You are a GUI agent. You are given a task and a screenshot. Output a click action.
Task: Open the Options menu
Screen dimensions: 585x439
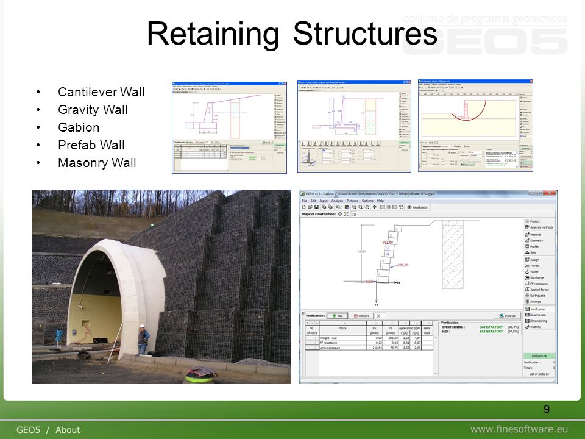tap(367, 201)
